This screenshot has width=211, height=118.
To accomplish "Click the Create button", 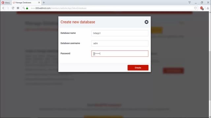I will (x=138, y=68).
